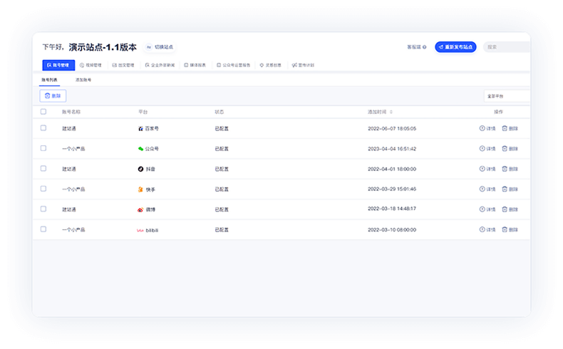
Task: Show 详情 for the bilibili account
Action: click(x=487, y=229)
